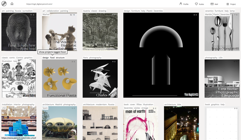Select the 'collaboration' tag
Viewport: 241px width, 140px height.
point(53,11)
